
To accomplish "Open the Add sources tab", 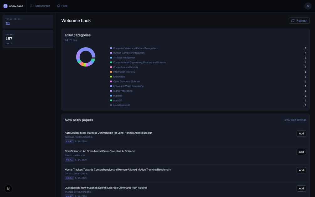I will pos(40,6).
